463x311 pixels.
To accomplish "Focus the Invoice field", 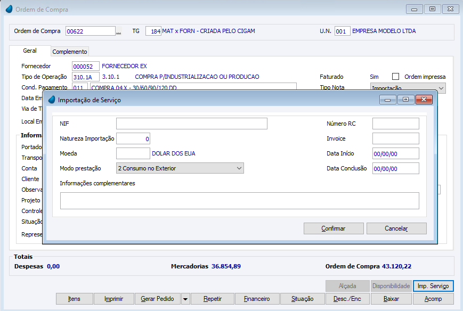I will click(396, 138).
